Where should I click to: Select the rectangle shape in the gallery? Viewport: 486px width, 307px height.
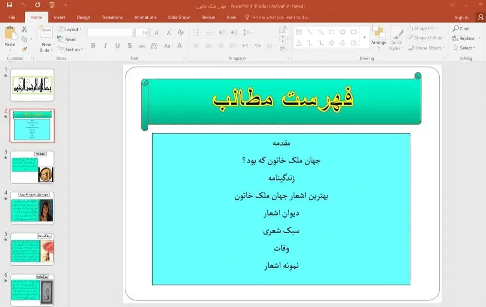point(331,32)
